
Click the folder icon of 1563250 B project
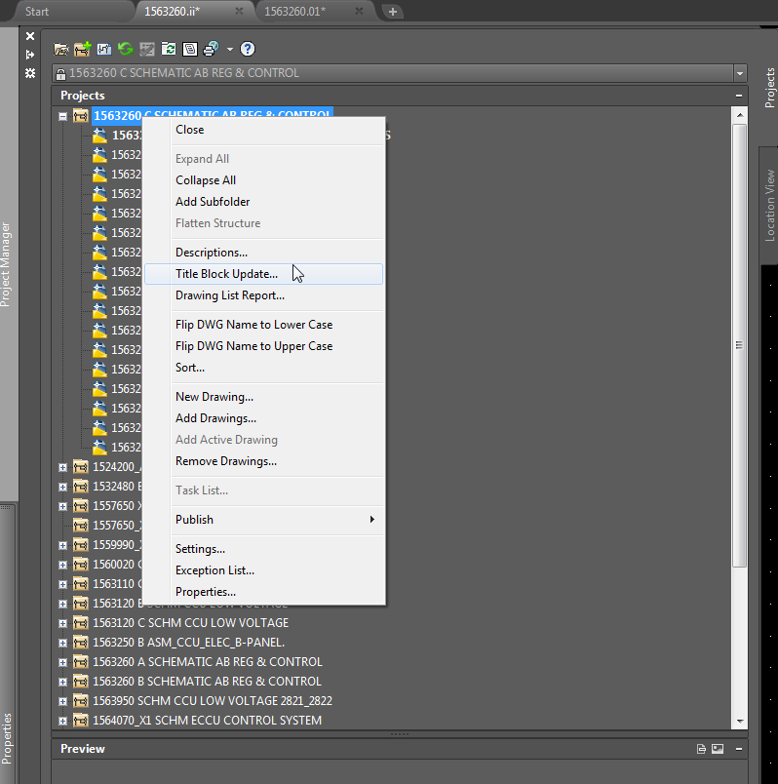pos(81,643)
